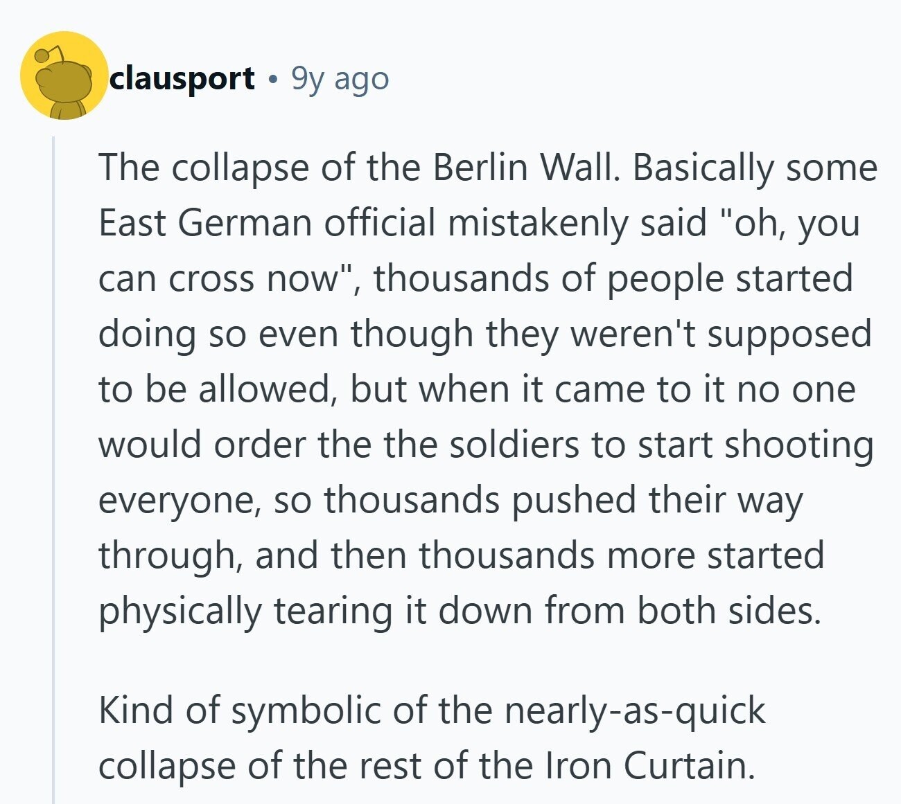This screenshot has height=804, width=901.
Task: Collapse the comment using the vertical thread line
Action: click(x=53, y=470)
